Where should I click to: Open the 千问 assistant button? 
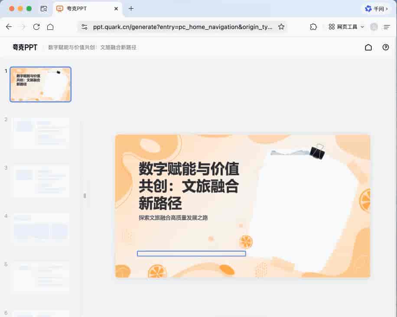click(x=376, y=9)
